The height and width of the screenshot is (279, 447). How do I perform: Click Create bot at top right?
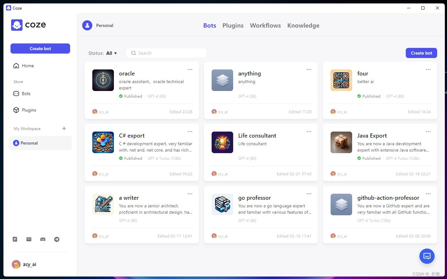click(x=421, y=53)
